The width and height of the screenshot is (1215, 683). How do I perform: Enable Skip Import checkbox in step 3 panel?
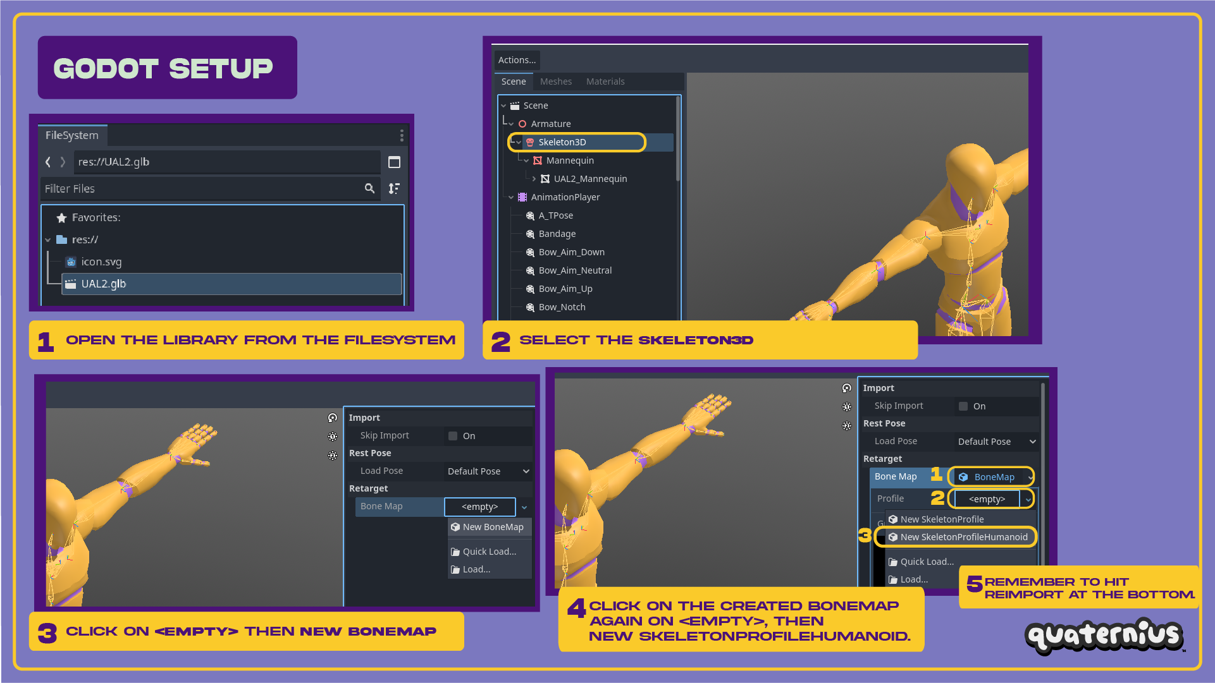tap(453, 436)
